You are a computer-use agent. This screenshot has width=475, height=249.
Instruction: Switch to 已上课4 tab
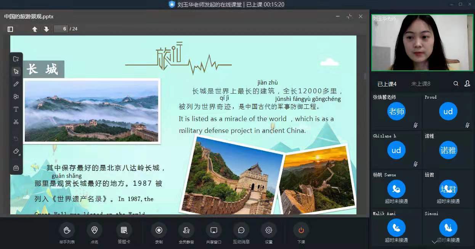point(387,84)
